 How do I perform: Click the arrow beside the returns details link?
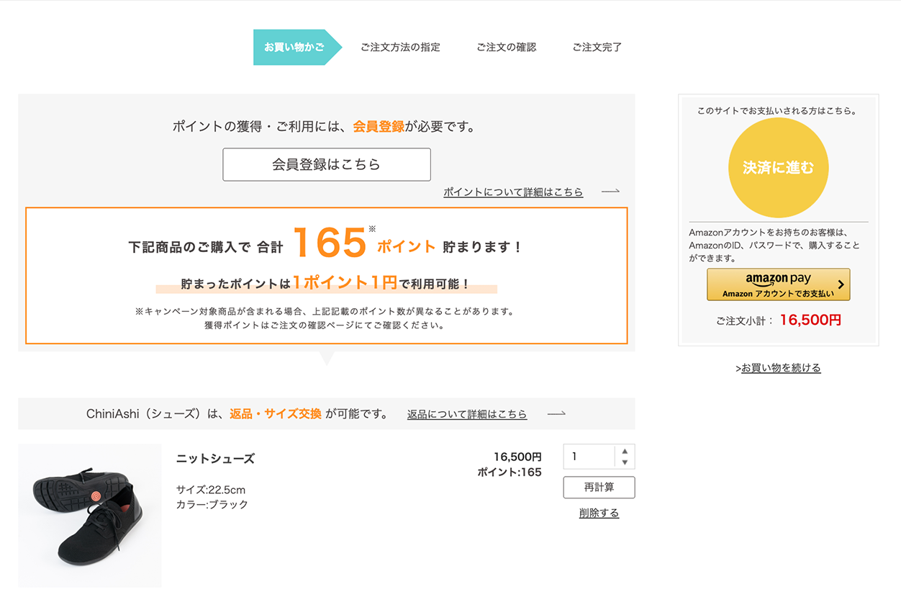556,414
